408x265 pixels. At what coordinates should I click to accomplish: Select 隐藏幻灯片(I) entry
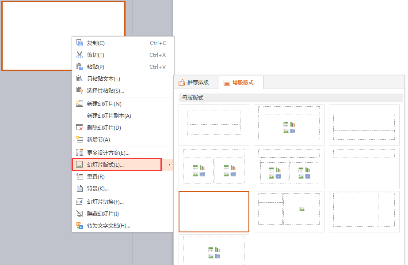tap(122, 214)
